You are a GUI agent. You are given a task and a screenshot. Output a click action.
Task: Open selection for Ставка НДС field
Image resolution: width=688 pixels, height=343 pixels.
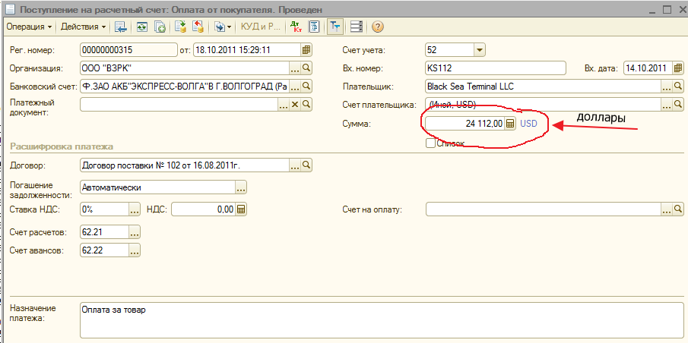click(x=135, y=209)
